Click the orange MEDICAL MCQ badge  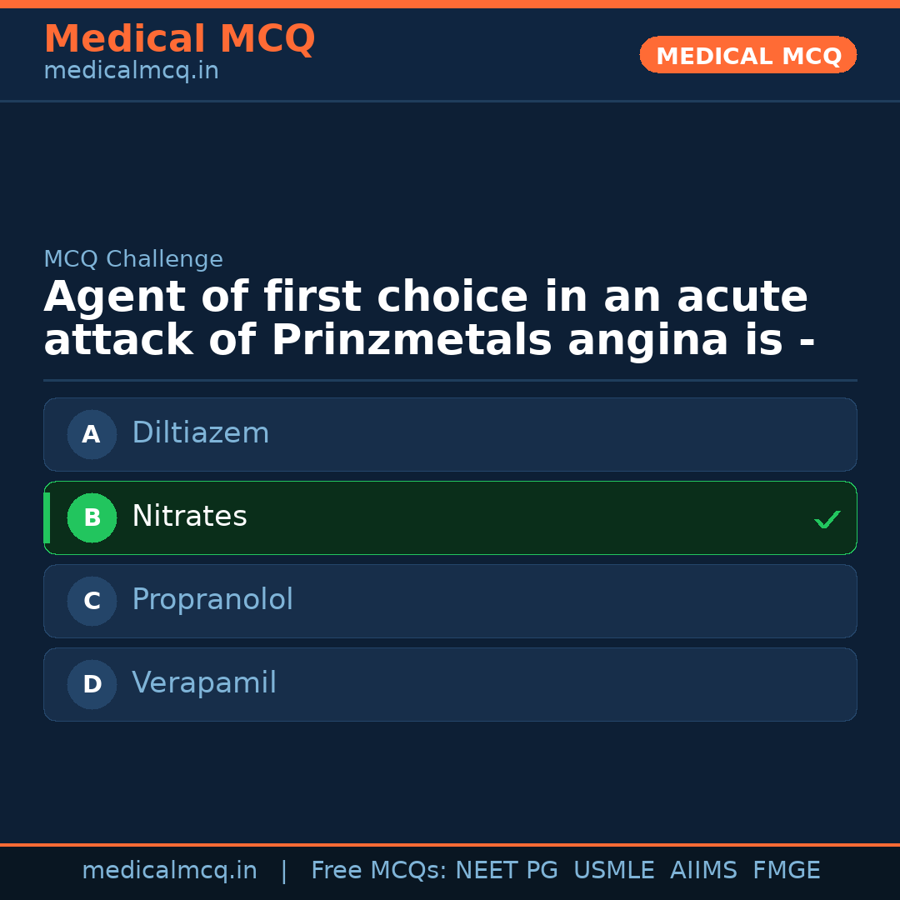click(x=747, y=55)
